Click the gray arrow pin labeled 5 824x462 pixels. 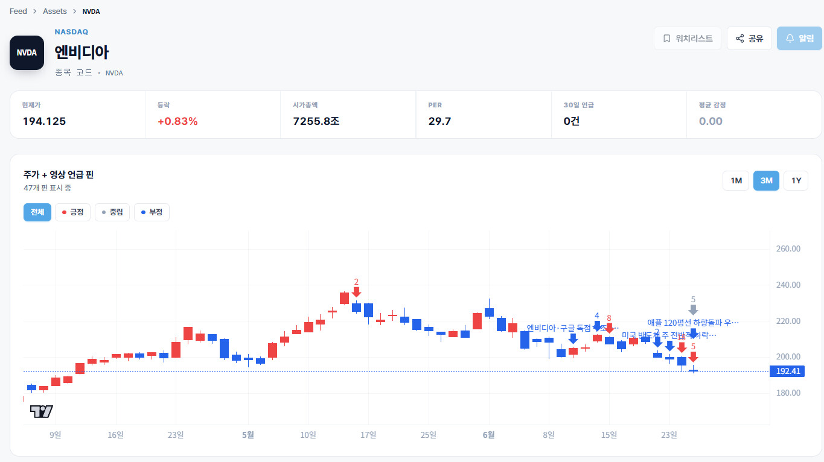[x=693, y=309]
